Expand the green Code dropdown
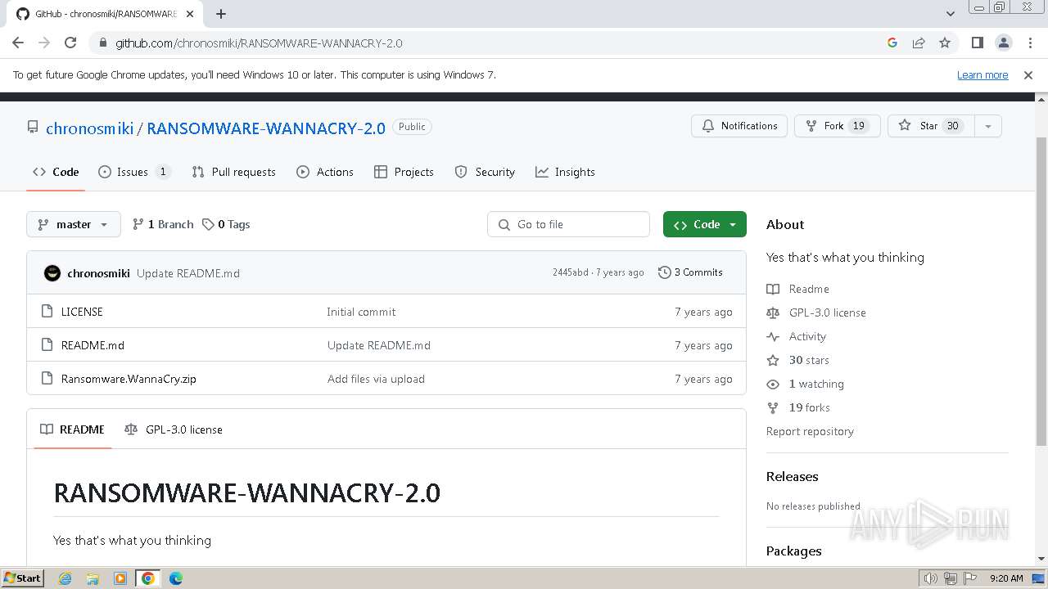 705,224
